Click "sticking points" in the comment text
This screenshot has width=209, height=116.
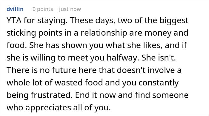point(35,33)
